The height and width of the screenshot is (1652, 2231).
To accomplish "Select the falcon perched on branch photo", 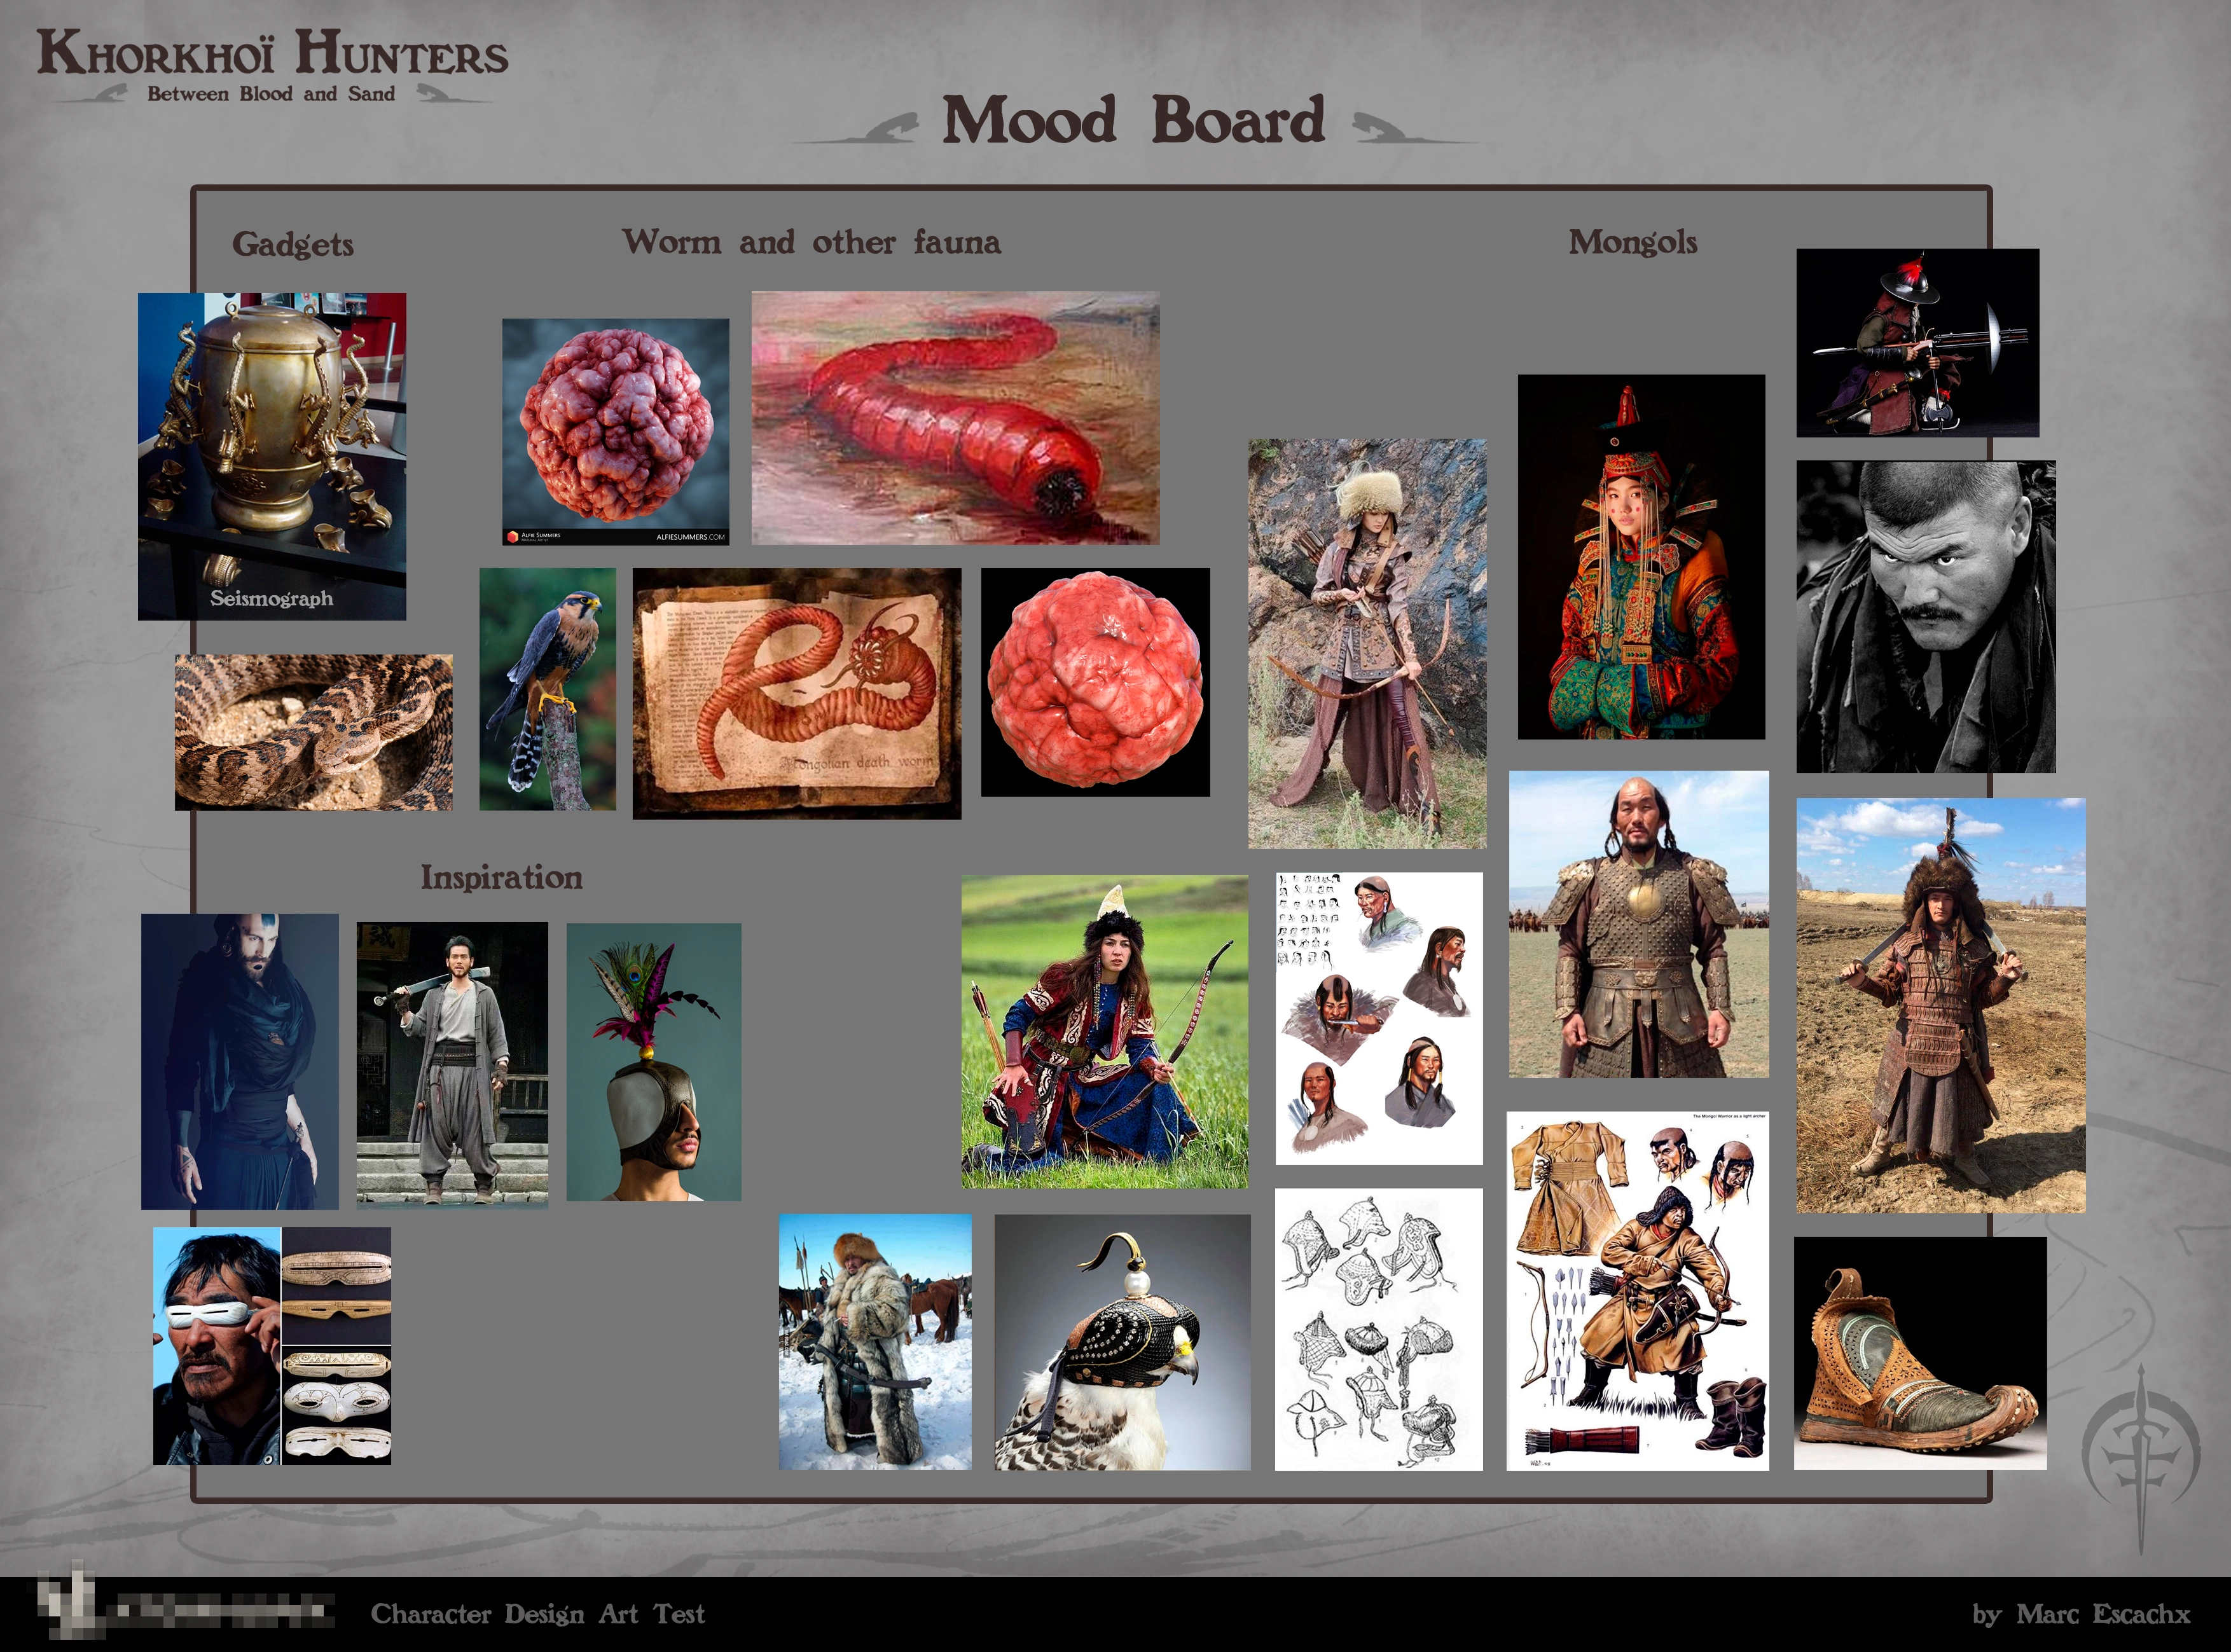I will (547, 689).
